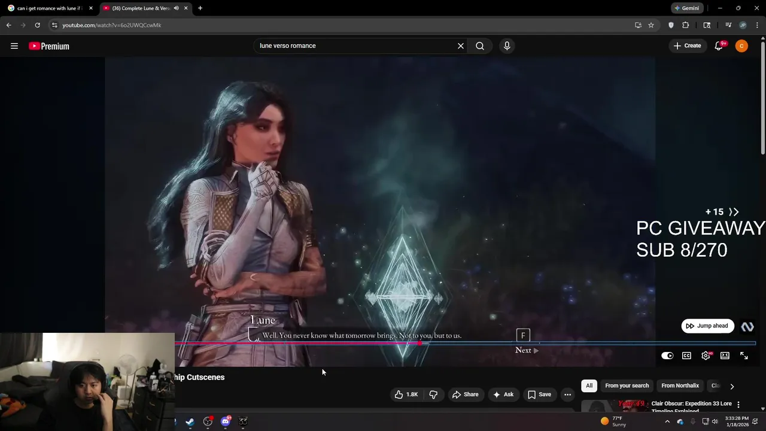
Task: Click the Next prompt in game dialogue
Action: pyautogui.click(x=527, y=350)
